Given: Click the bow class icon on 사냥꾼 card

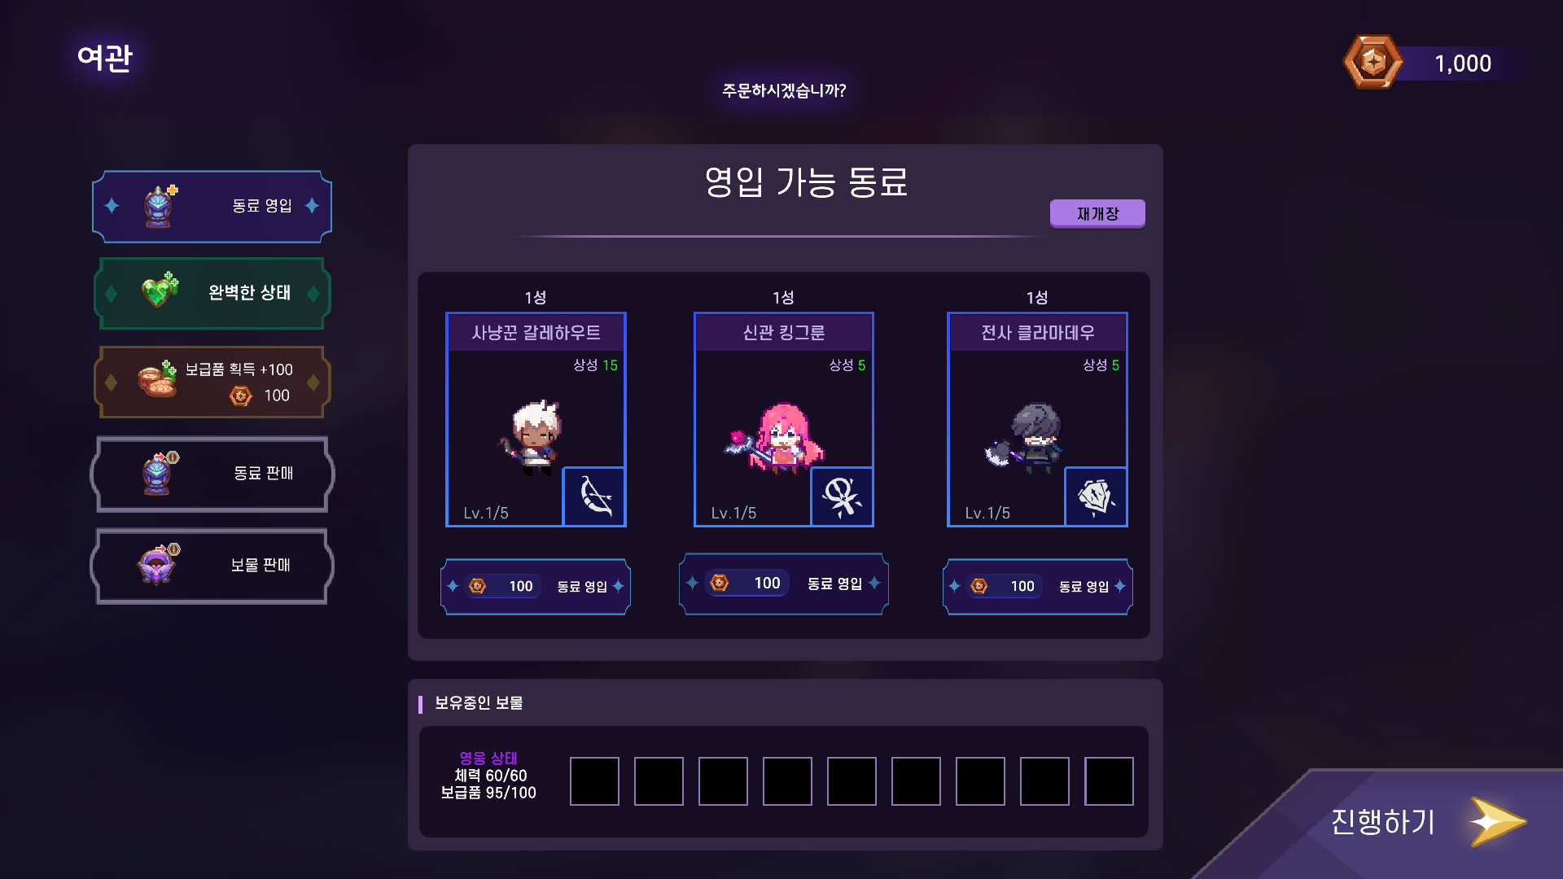Looking at the screenshot, I should (x=594, y=496).
